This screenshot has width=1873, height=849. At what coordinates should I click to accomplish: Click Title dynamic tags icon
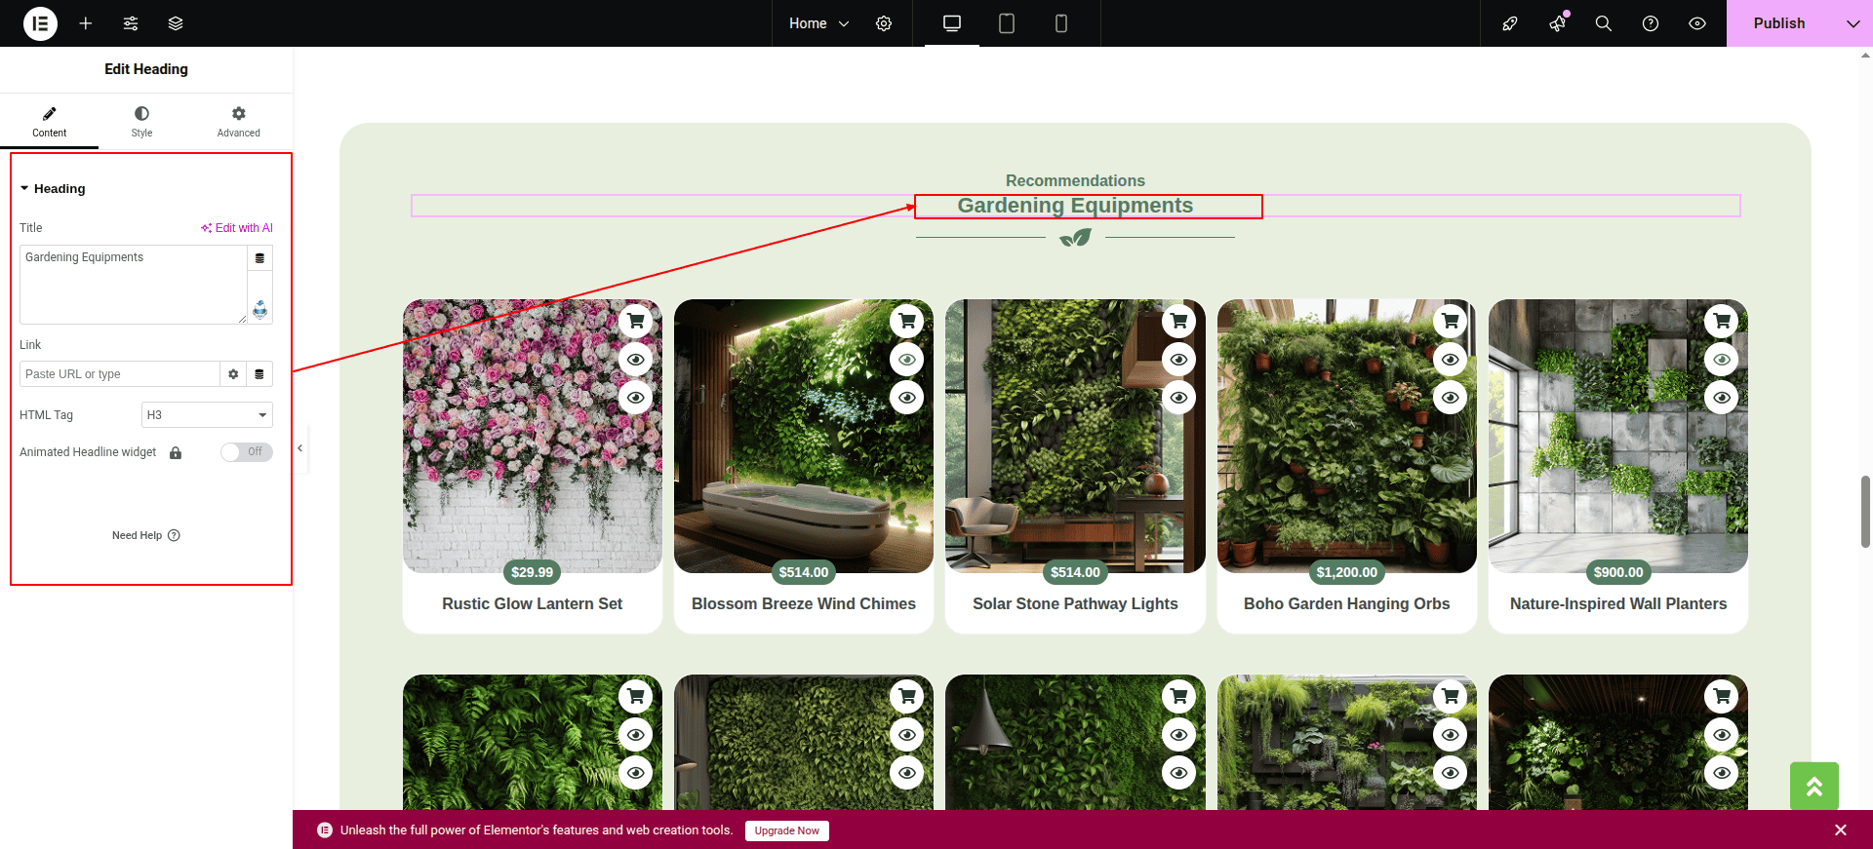[259, 258]
